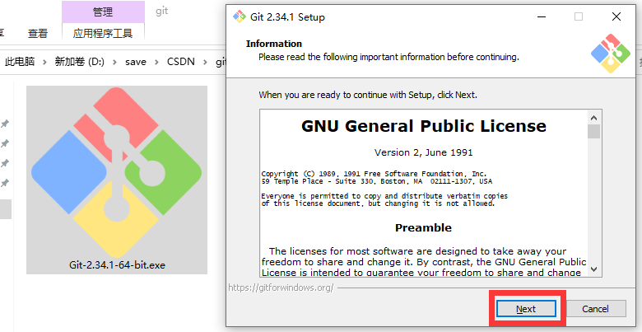The image size is (642, 332).
Task: Go to 此电脑 in the address bar
Action: click(x=20, y=62)
